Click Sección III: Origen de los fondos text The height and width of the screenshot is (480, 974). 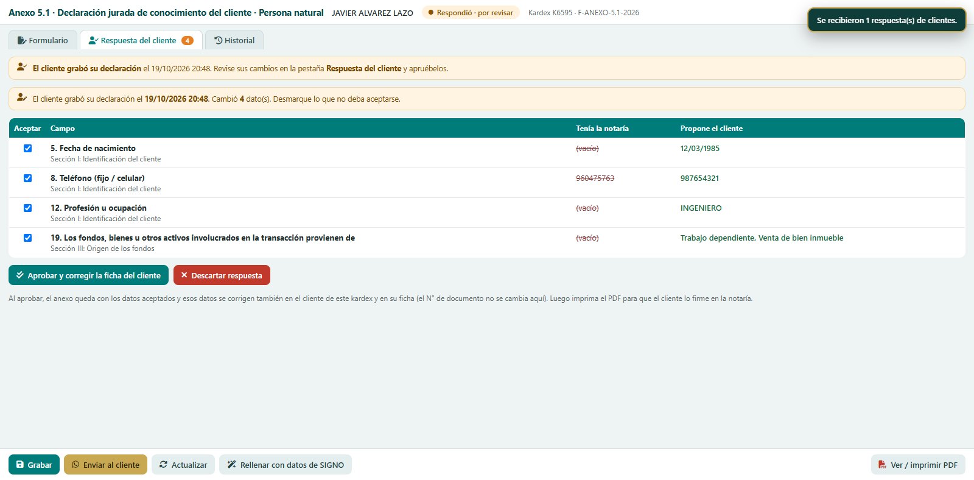coord(102,249)
